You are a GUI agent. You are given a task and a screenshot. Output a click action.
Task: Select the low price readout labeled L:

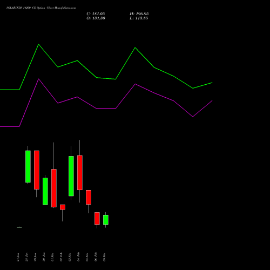[139, 18]
